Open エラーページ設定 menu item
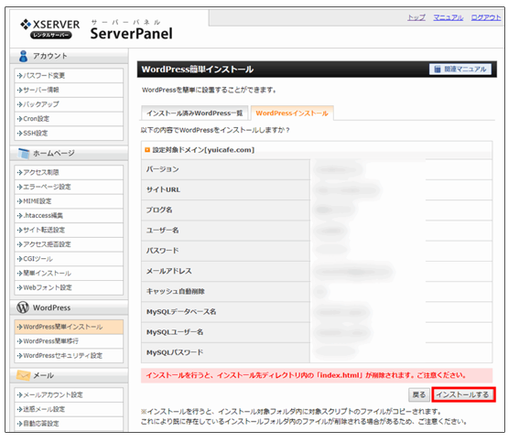Screen dimensions: 508x442 click(x=69, y=187)
